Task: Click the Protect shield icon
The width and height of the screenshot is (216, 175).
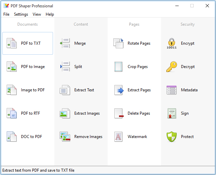Action: (x=172, y=137)
